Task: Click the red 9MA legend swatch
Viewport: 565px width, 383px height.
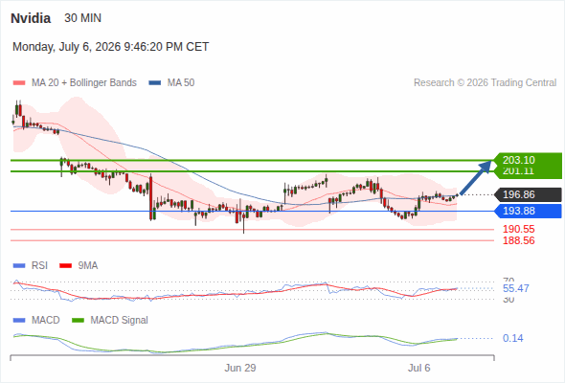Action: [x=65, y=266]
